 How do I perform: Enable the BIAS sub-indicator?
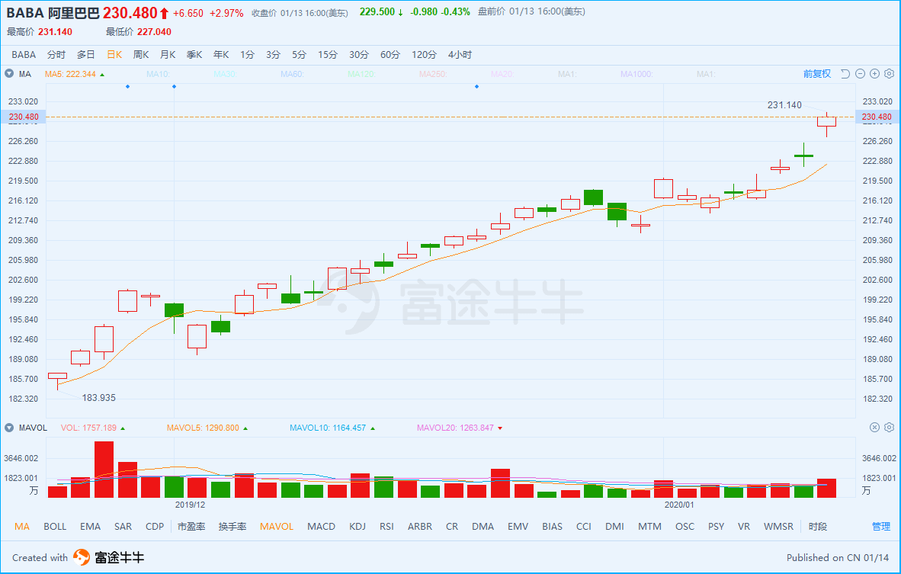point(552,526)
